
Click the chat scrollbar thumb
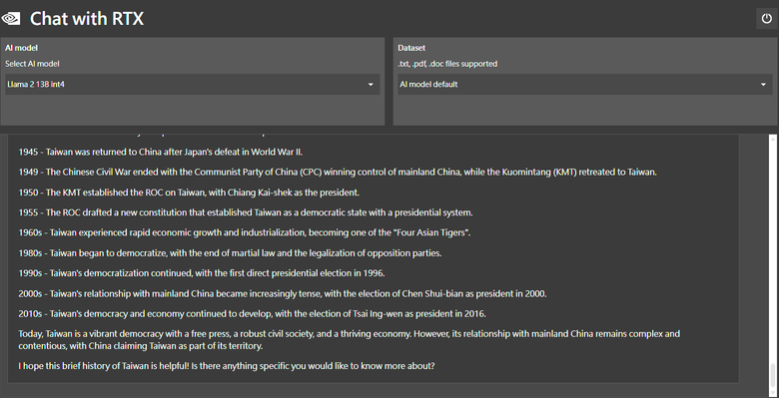click(x=772, y=375)
